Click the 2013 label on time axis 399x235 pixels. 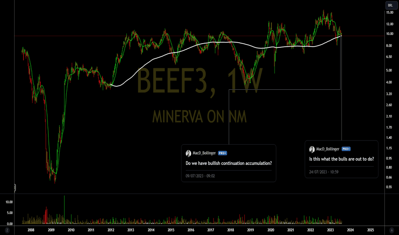(131, 230)
